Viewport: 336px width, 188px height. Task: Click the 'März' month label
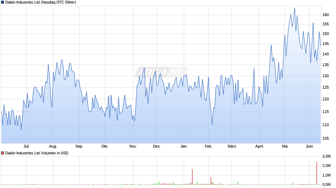(x=232, y=147)
